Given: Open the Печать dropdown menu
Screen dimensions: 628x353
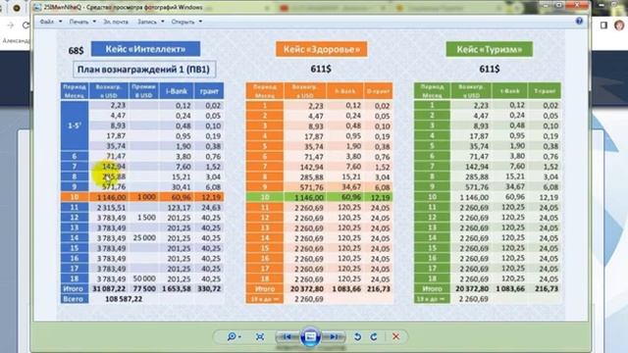Looking at the screenshot, I should [82, 22].
